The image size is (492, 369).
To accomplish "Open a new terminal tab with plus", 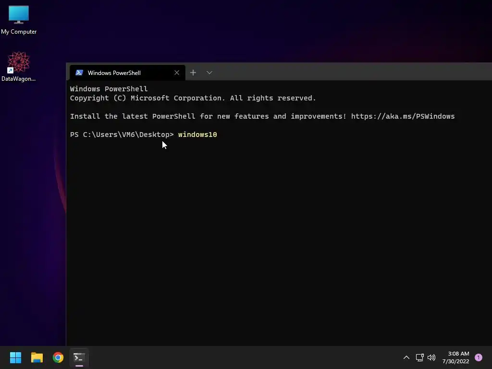I will point(193,73).
